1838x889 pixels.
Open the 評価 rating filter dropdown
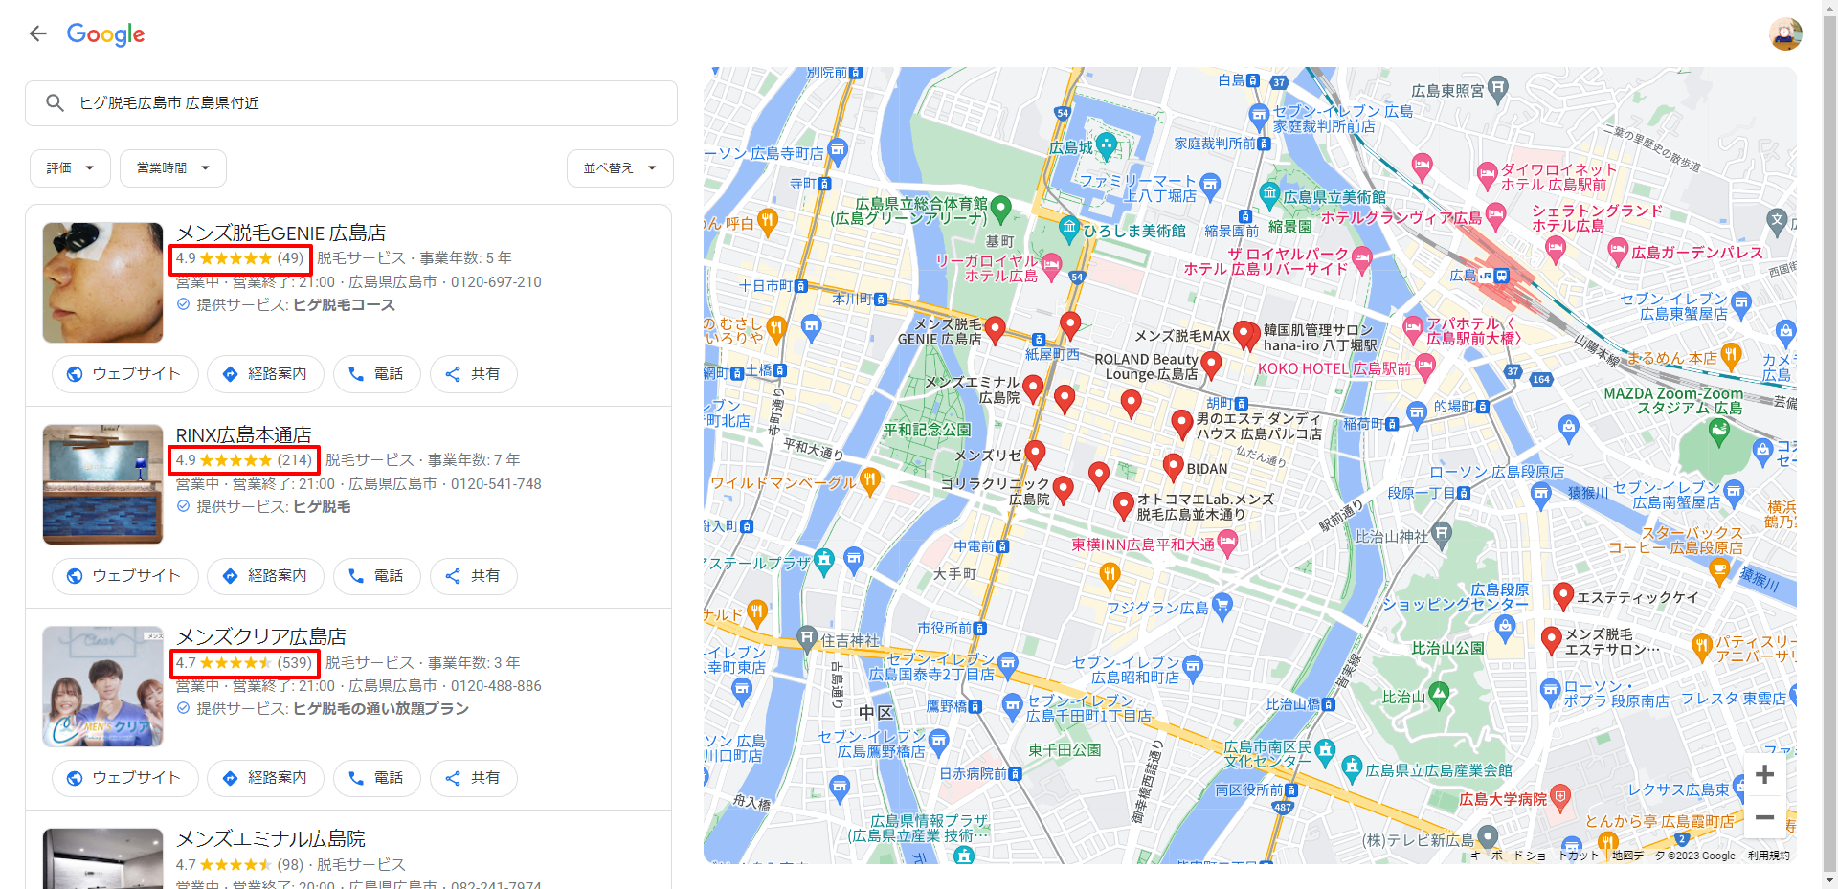pyautogui.click(x=70, y=168)
